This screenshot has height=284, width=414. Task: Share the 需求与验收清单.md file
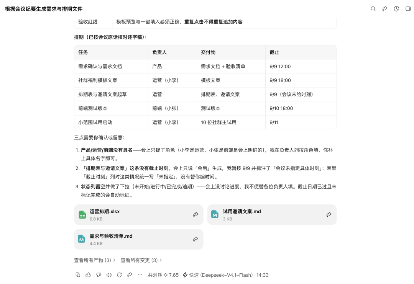[195, 239]
